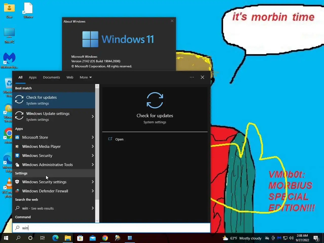Switch to the Apps search tab
Image resolution: width=324 pixels, height=243 pixels.
(x=33, y=77)
